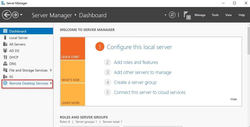
Task: Open the navigation history dropdown arrow
Action: pos(21,15)
